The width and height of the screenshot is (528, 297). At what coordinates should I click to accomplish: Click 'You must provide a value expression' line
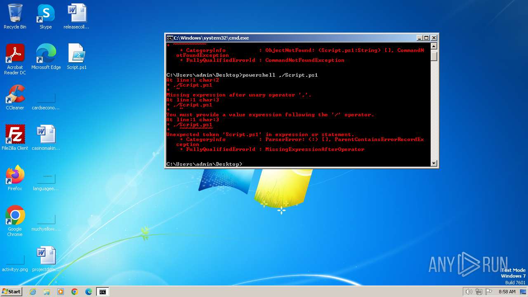(270, 115)
